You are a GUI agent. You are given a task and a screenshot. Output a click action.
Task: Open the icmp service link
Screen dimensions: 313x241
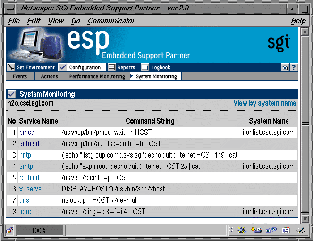coord(26,212)
